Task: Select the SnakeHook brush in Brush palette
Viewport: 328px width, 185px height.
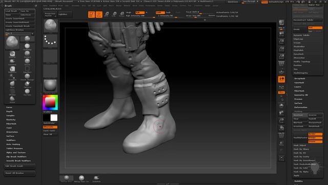Action: [x=12, y=62]
